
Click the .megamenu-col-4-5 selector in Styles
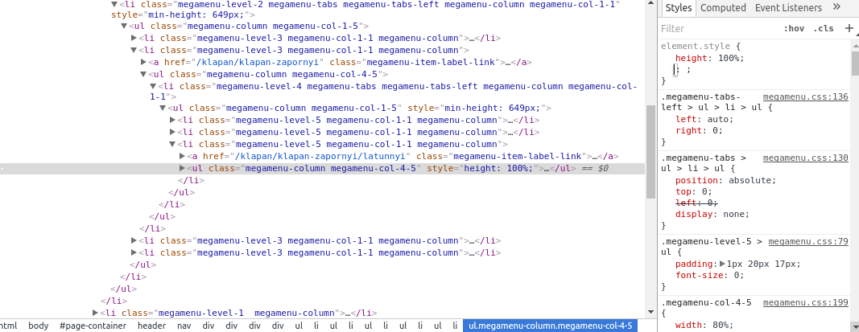(x=706, y=302)
